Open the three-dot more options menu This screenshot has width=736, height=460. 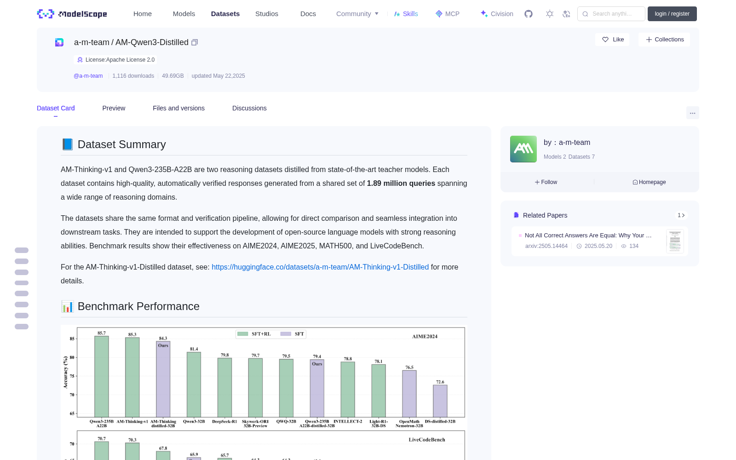click(692, 113)
